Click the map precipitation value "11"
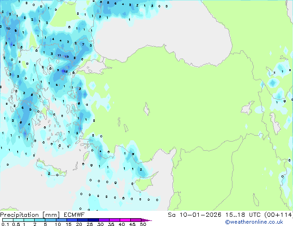293x226 pixels. (x=59, y=55)
